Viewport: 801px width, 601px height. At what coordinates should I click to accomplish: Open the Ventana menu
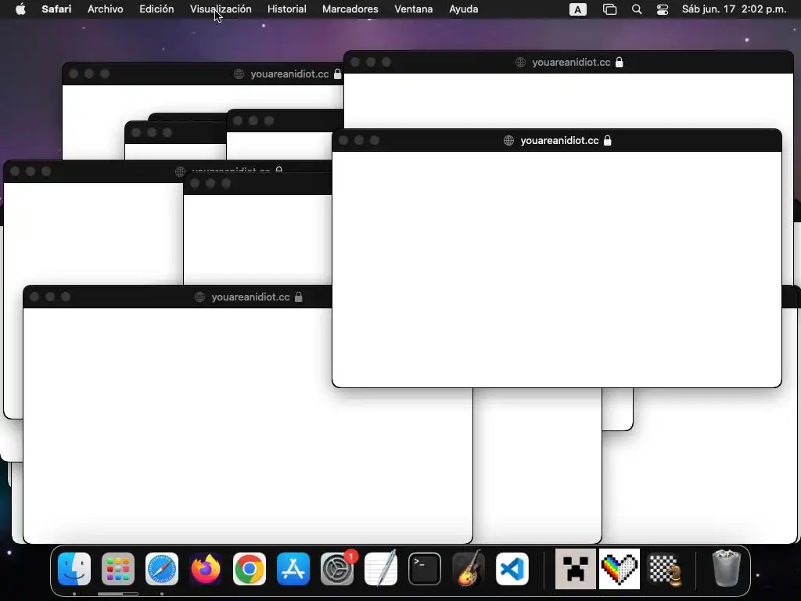pos(413,9)
